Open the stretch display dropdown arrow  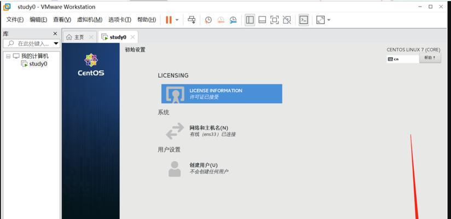coord(329,20)
